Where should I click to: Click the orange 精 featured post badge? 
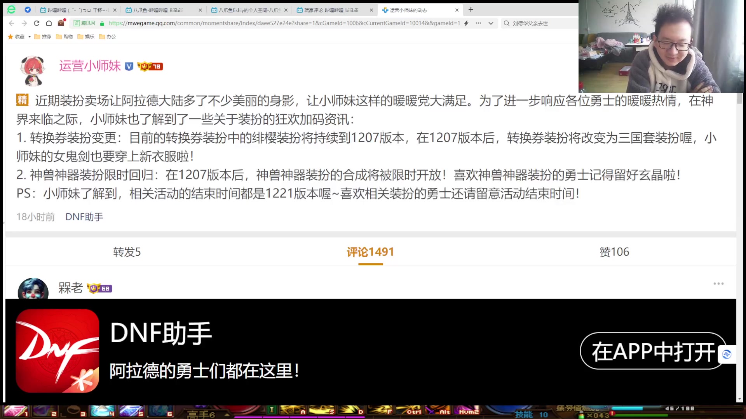[23, 100]
